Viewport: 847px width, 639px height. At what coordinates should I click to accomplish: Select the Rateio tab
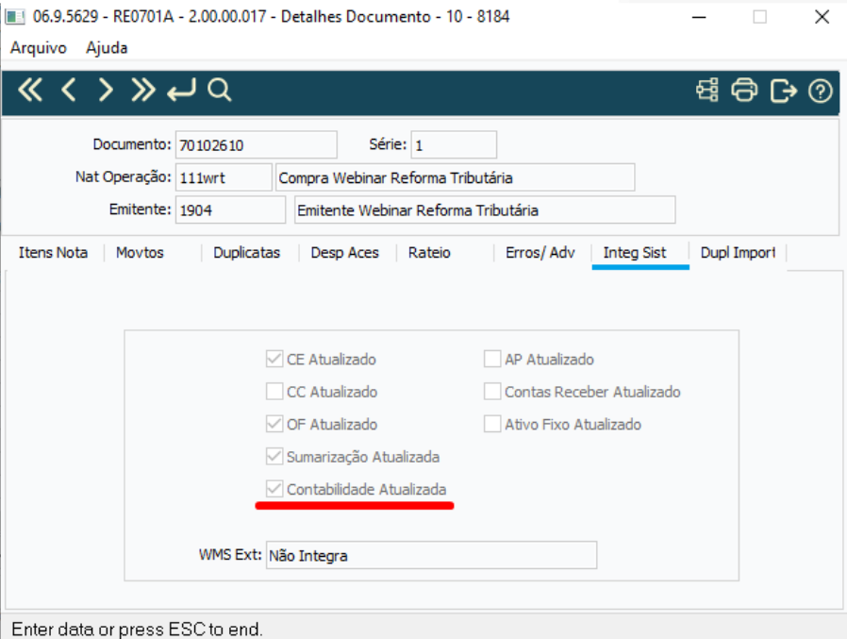click(429, 252)
